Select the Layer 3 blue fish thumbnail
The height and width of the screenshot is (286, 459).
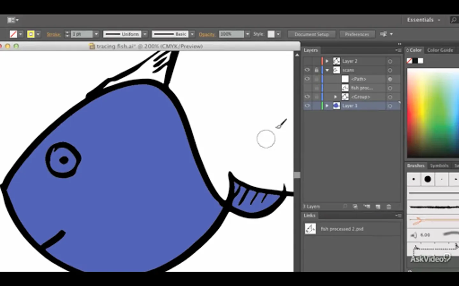click(x=336, y=106)
